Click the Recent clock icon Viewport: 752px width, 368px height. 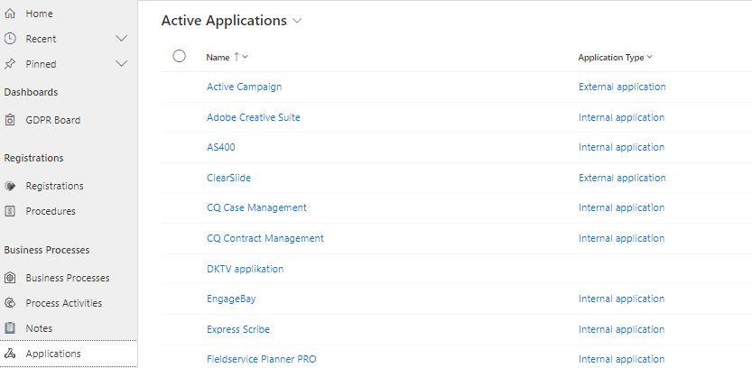pyautogui.click(x=10, y=39)
